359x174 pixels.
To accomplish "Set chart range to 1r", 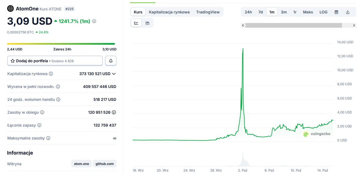I will 295,12.
